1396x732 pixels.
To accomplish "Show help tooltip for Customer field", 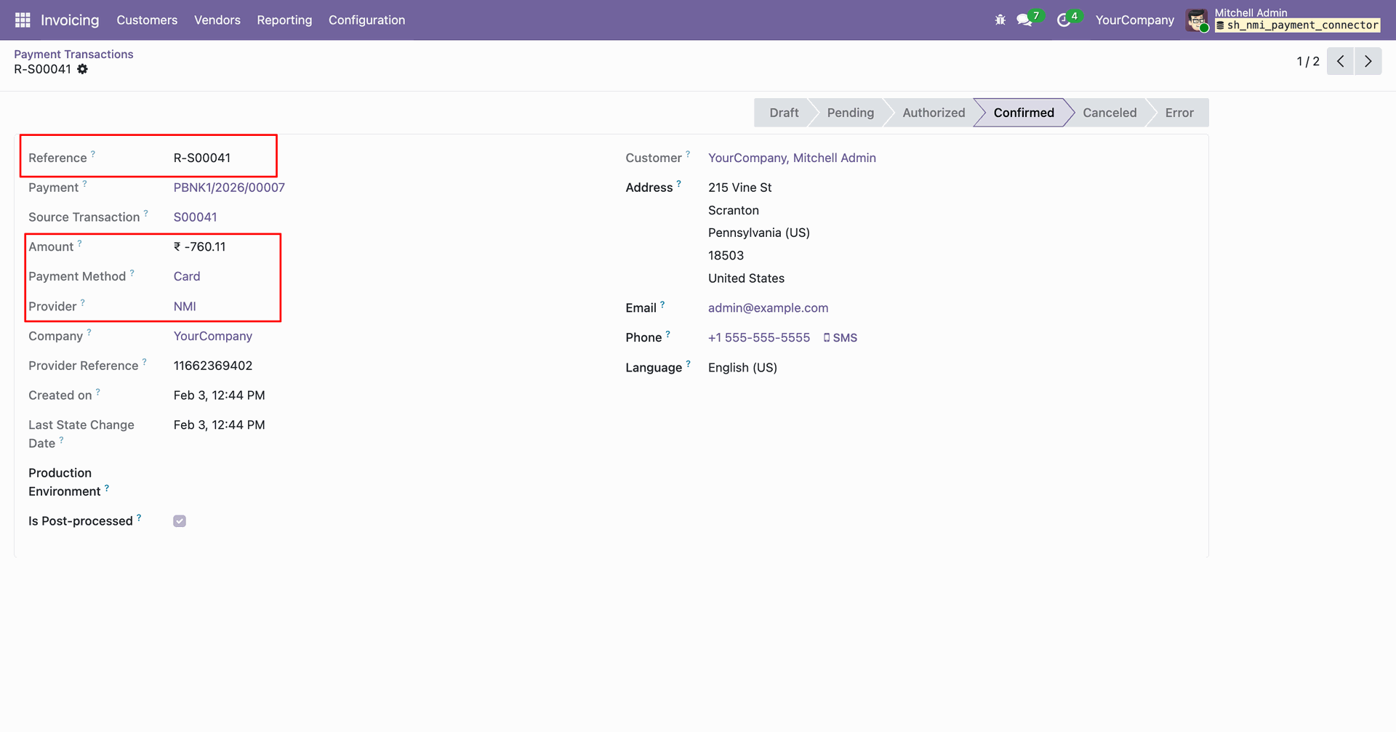I will 688,153.
